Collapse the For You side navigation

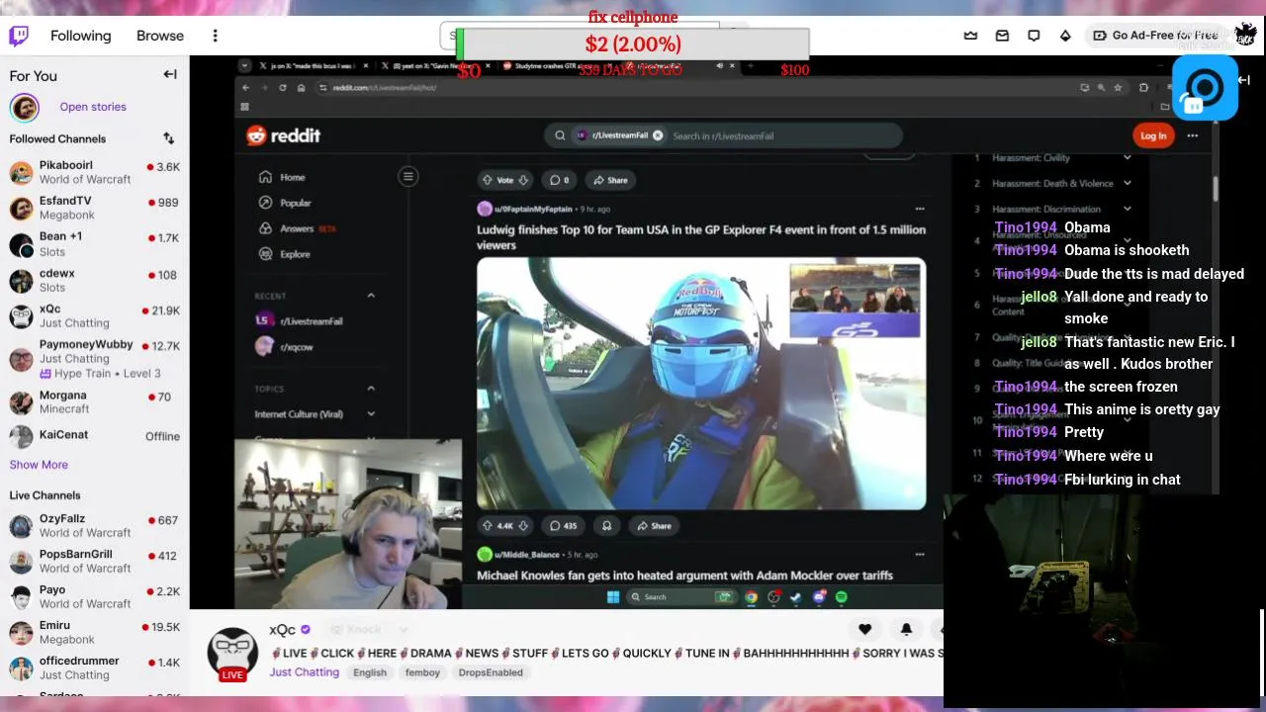(x=170, y=74)
